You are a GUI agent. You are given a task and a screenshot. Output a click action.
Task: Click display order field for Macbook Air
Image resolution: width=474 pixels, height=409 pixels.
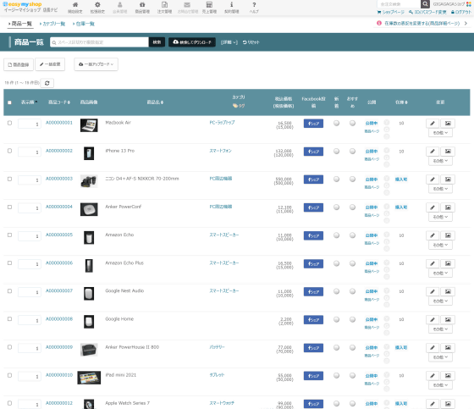point(30,124)
